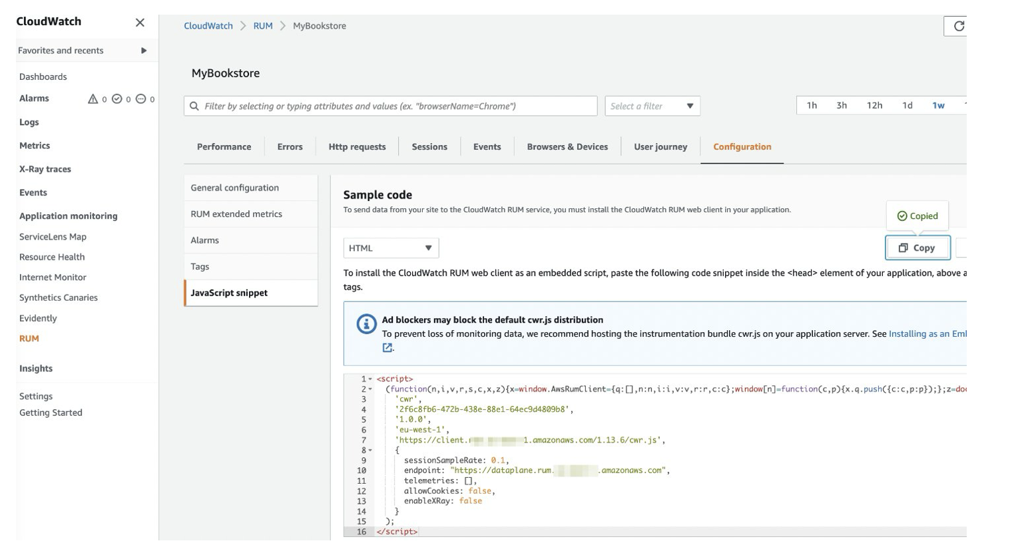Click the magnifier icon in the filter bar
Screen dimensions: 1016x555
pos(195,106)
